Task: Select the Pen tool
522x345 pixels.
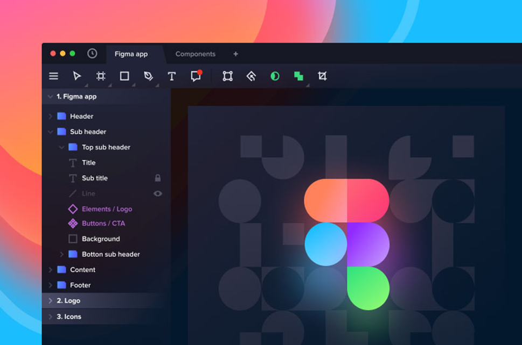Action: (x=148, y=76)
